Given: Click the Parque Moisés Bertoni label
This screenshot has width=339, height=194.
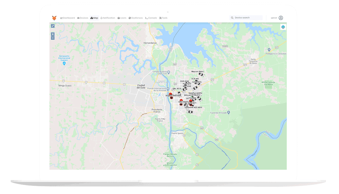Looking at the screenshot, I should click(x=170, y=155).
